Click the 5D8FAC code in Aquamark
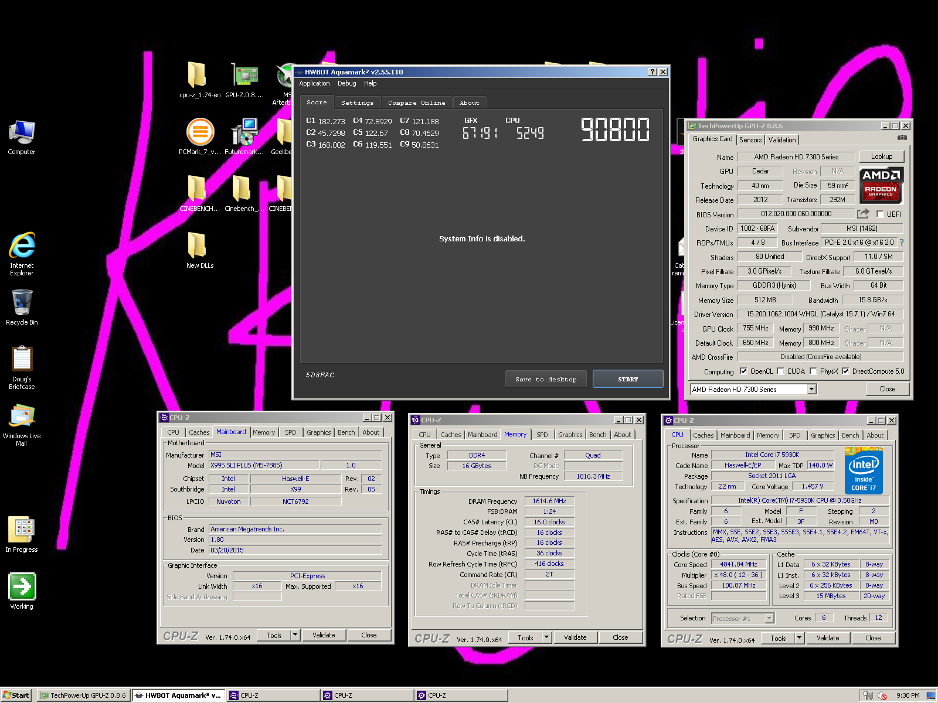The height and width of the screenshot is (703, 938). click(320, 375)
